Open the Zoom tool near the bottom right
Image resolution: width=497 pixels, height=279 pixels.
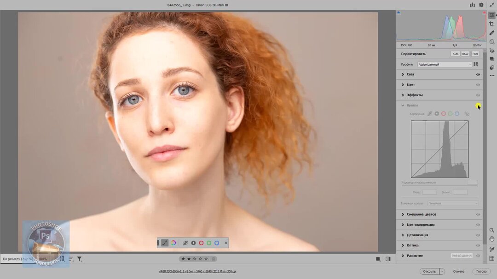click(x=492, y=230)
